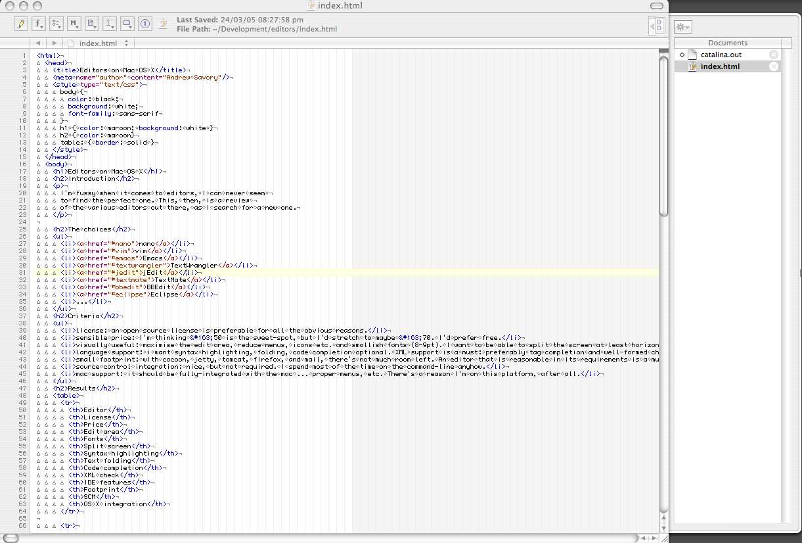Open the document page options popup
Image resolution: width=802 pixels, height=543 pixels.
pyautogui.click(x=92, y=24)
